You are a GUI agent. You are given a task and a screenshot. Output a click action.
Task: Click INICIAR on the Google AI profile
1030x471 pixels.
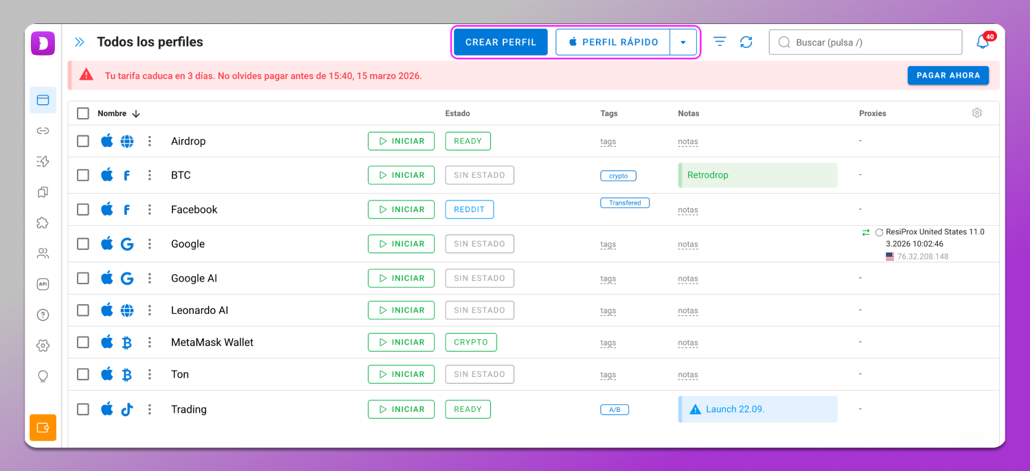click(x=401, y=277)
